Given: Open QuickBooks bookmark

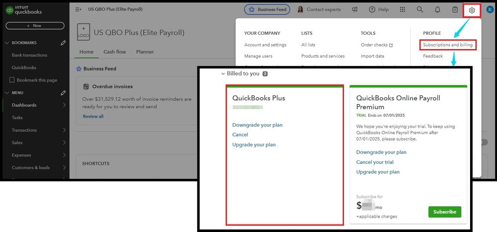Looking at the screenshot, I should (24, 68).
